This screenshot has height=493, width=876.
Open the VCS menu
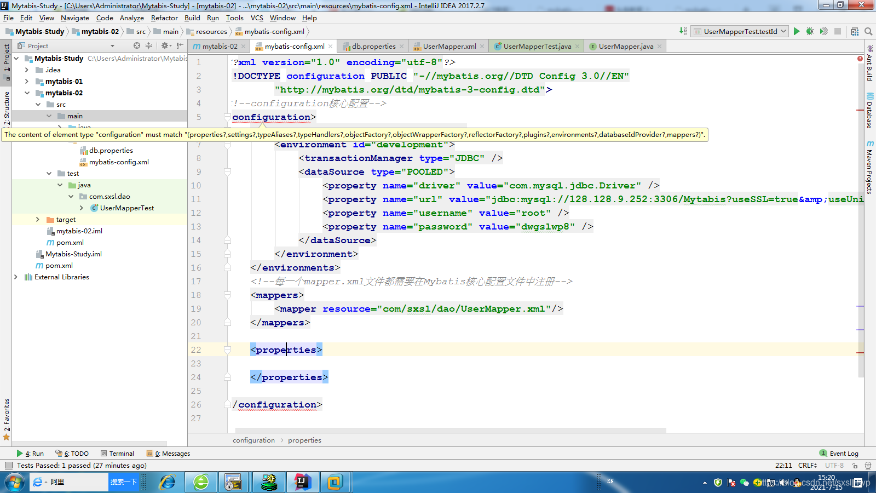[257, 18]
